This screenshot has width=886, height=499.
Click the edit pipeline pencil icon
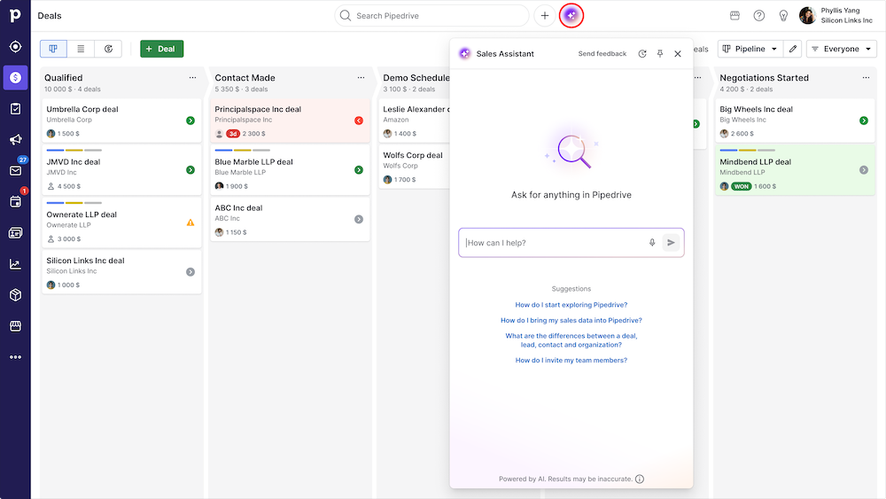point(793,49)
